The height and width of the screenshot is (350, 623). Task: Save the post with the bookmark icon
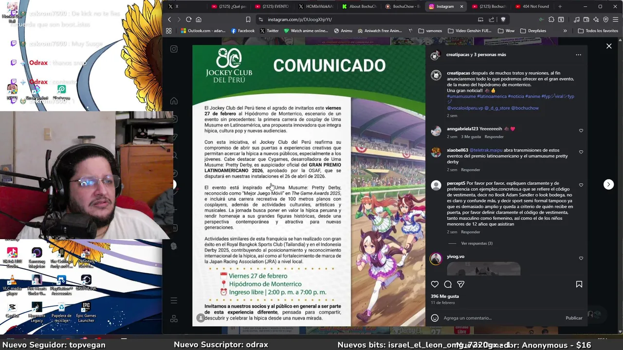[579, 284]
